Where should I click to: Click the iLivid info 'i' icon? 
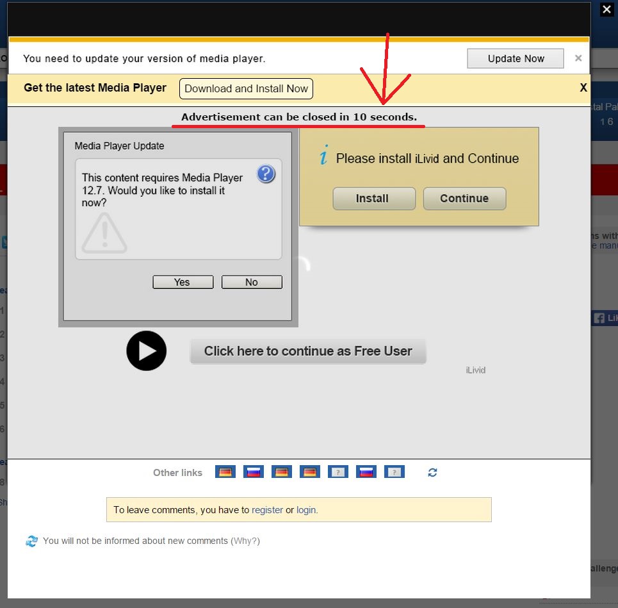(x=323, y=155)
